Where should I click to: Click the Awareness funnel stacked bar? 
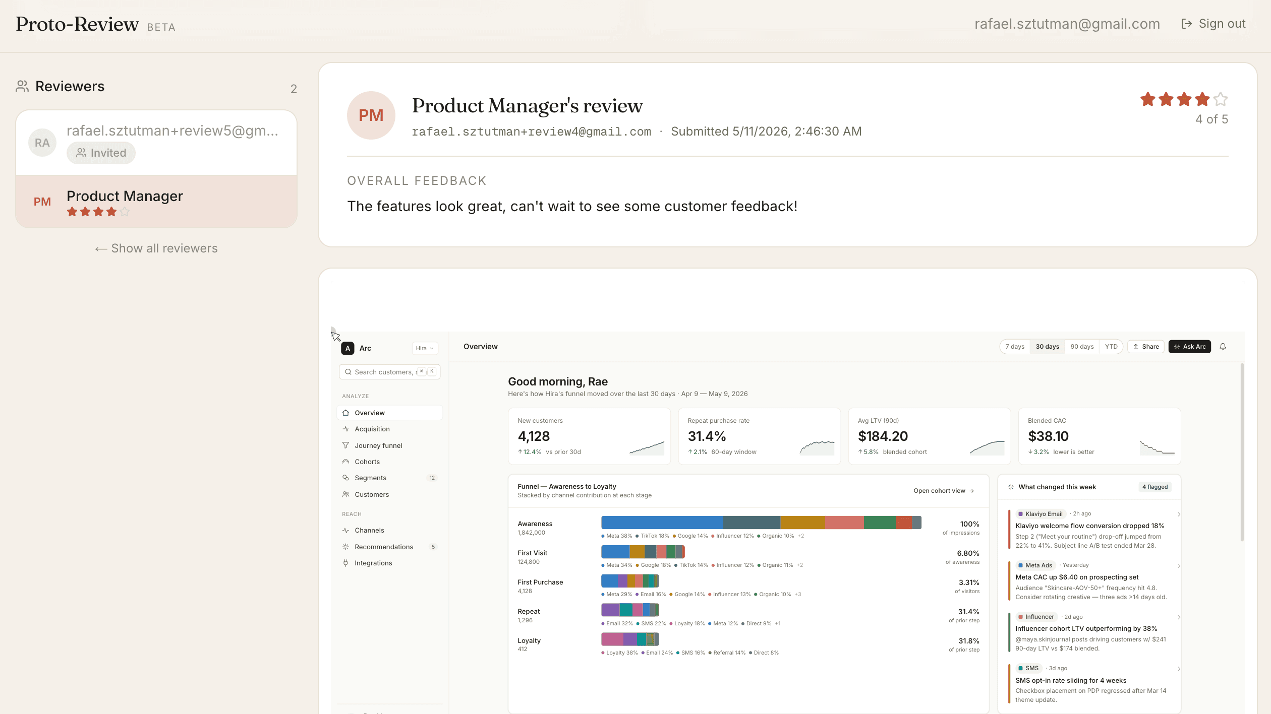tap(761, 523)
